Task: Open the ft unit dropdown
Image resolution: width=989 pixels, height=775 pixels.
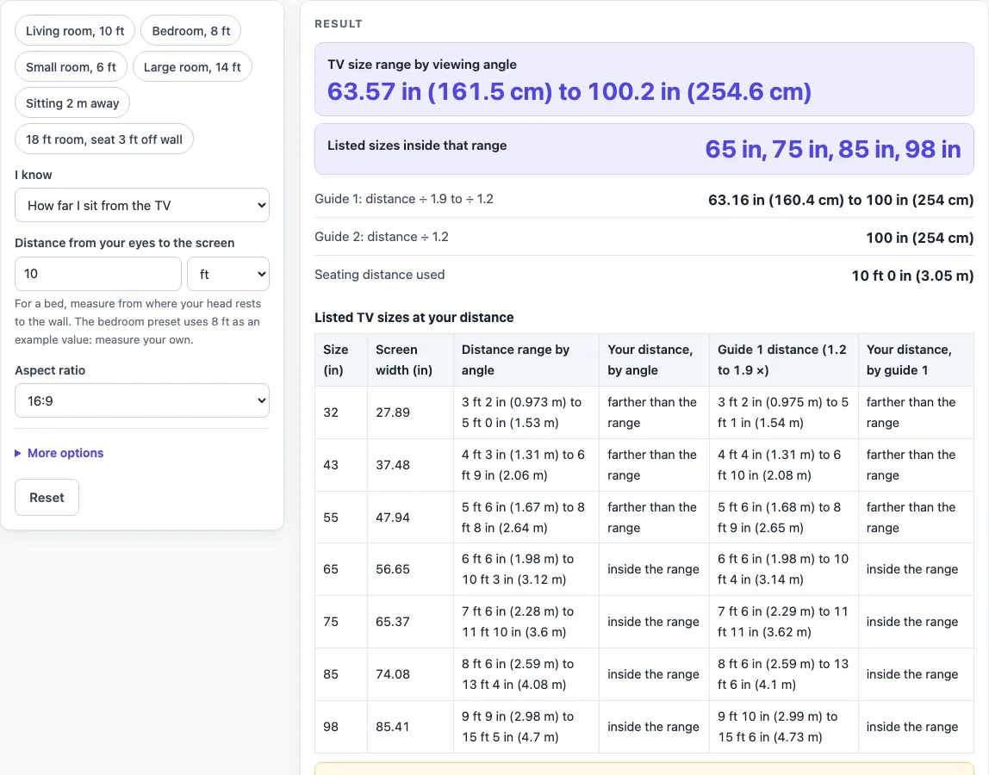Action: click(228, 274)
